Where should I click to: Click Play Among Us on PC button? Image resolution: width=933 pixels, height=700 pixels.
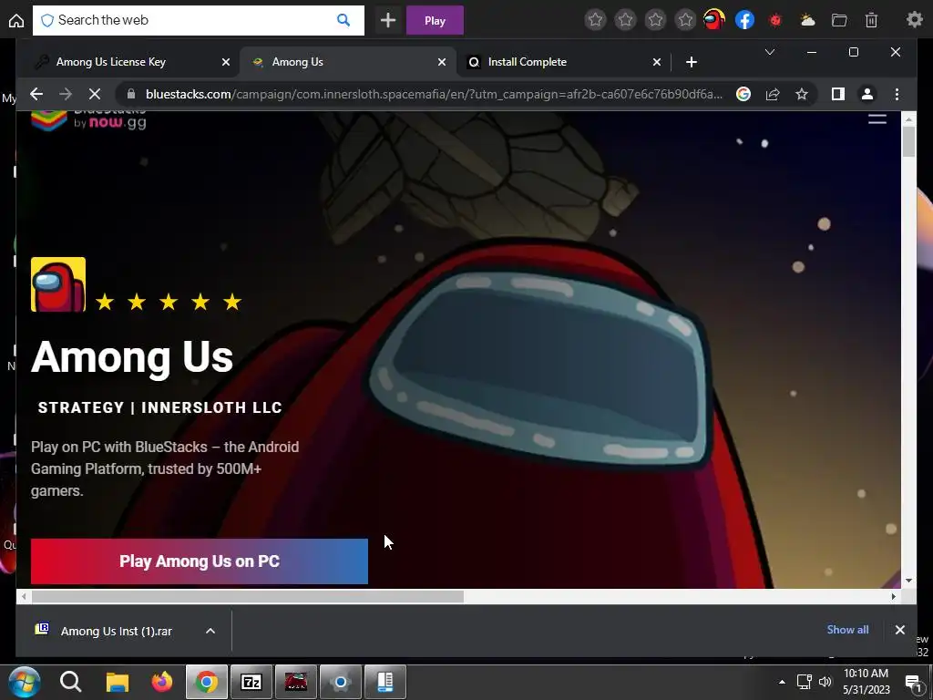pos(200,561)
